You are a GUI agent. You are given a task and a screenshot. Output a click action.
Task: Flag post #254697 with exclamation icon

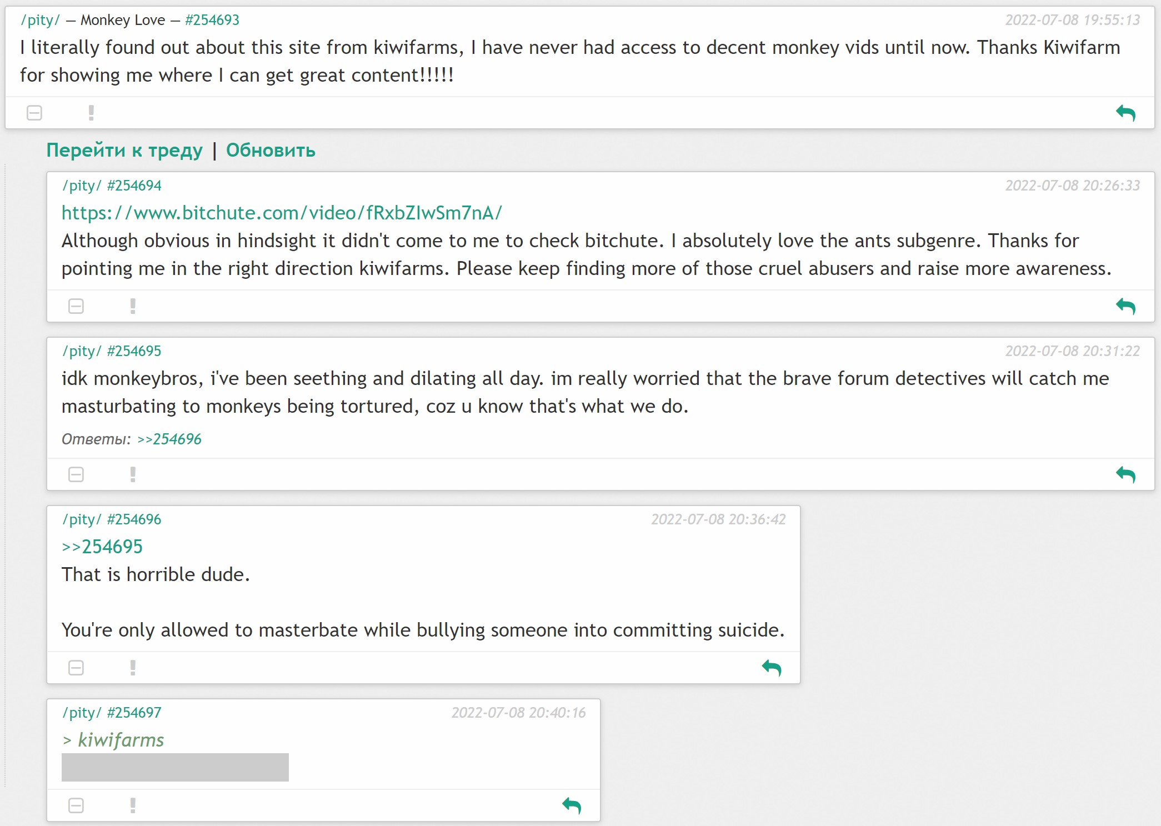133,805
